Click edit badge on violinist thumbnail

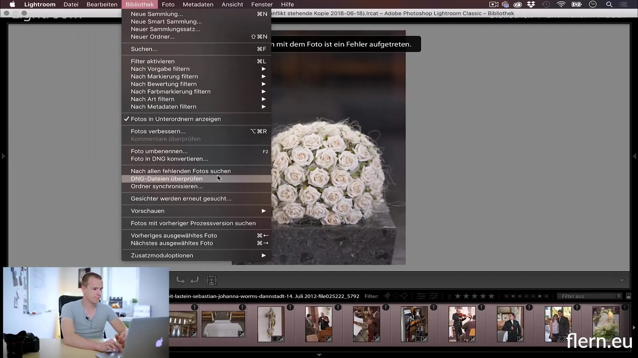click(472, 339)
